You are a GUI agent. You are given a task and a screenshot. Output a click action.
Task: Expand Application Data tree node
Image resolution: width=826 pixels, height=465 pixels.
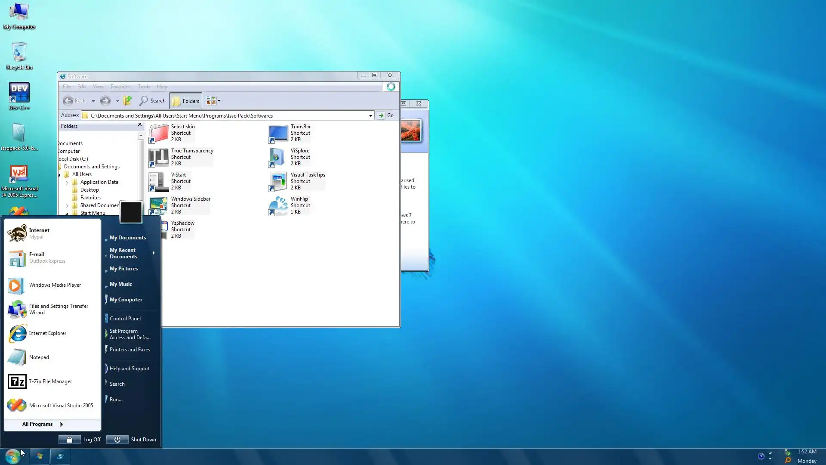tap(67, 183)
